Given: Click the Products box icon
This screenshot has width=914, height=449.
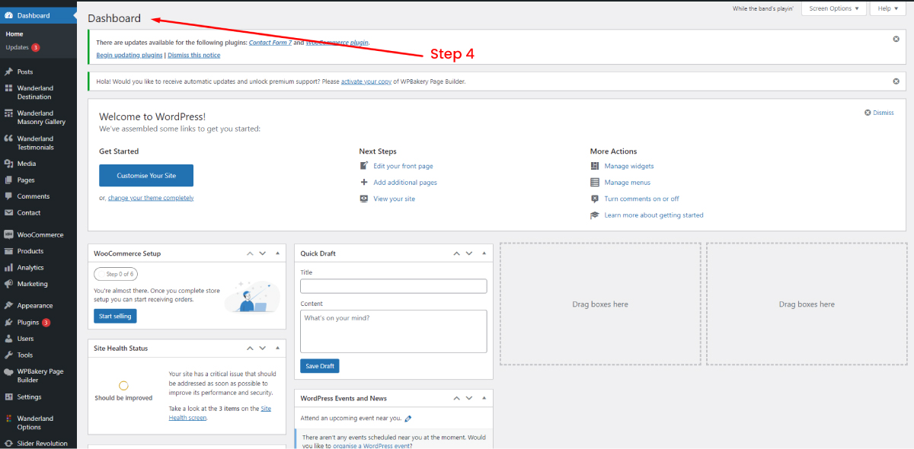Looking at the screenshot, I should pos(9,251).
